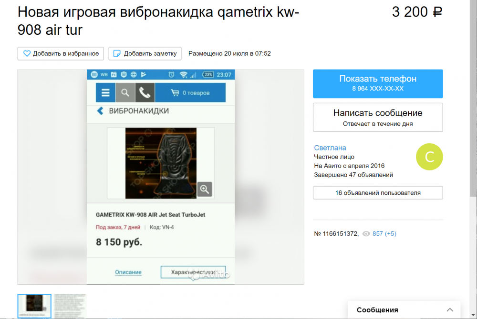Screen dimensions: 477x319
Task: Click the blue back arrow beside ВИБРОНАКИДКИ
Action: click(99, 110)
